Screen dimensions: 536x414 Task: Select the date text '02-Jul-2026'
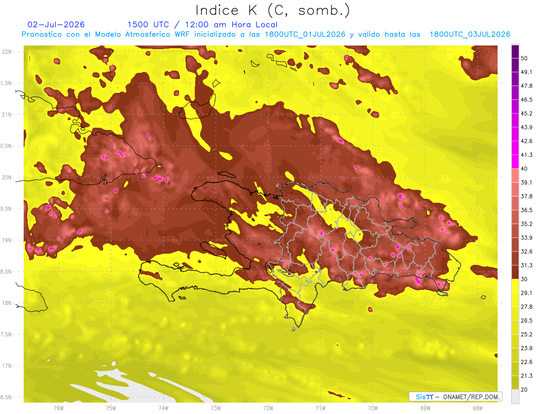pos(56,25)
